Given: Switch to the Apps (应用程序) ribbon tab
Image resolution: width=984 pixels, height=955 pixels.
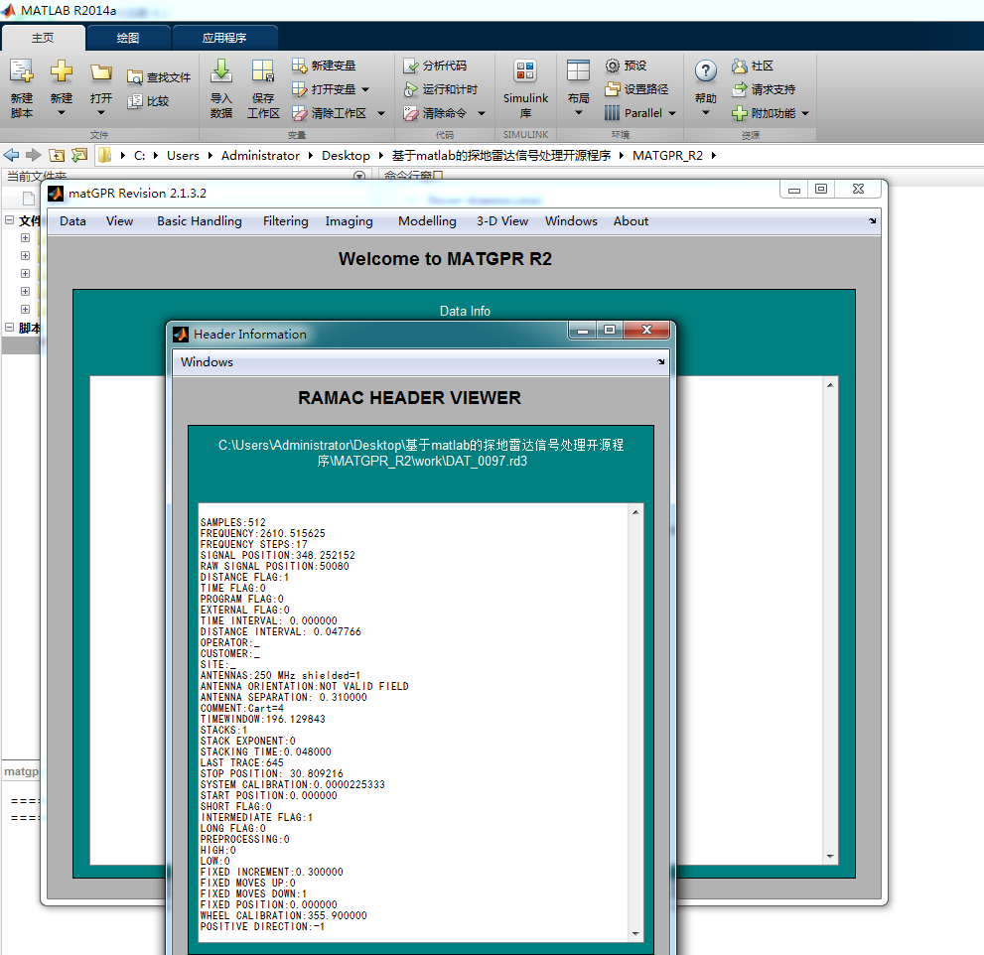Looking at the screenshot, I should 224,38.
